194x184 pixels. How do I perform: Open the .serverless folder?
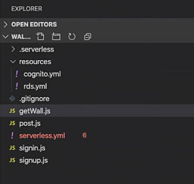tap(37, 49)
